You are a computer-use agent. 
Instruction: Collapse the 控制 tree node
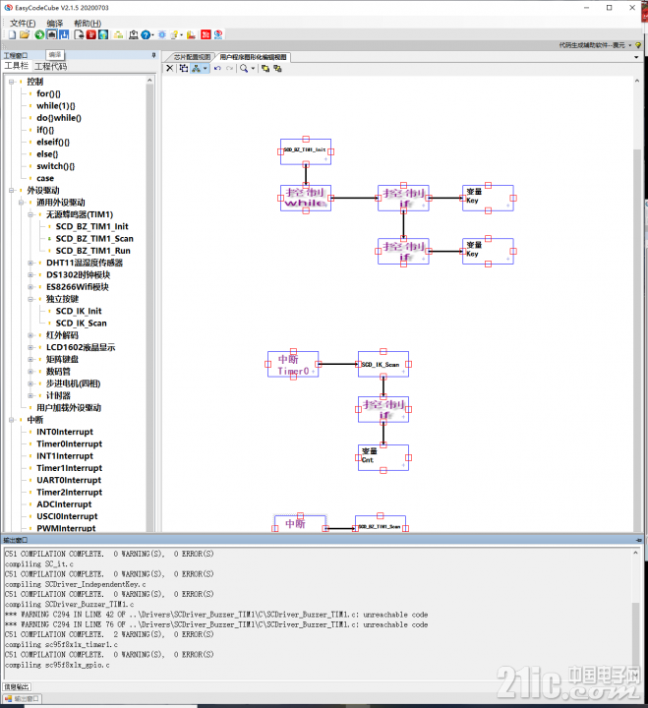(x=12, y=82)
